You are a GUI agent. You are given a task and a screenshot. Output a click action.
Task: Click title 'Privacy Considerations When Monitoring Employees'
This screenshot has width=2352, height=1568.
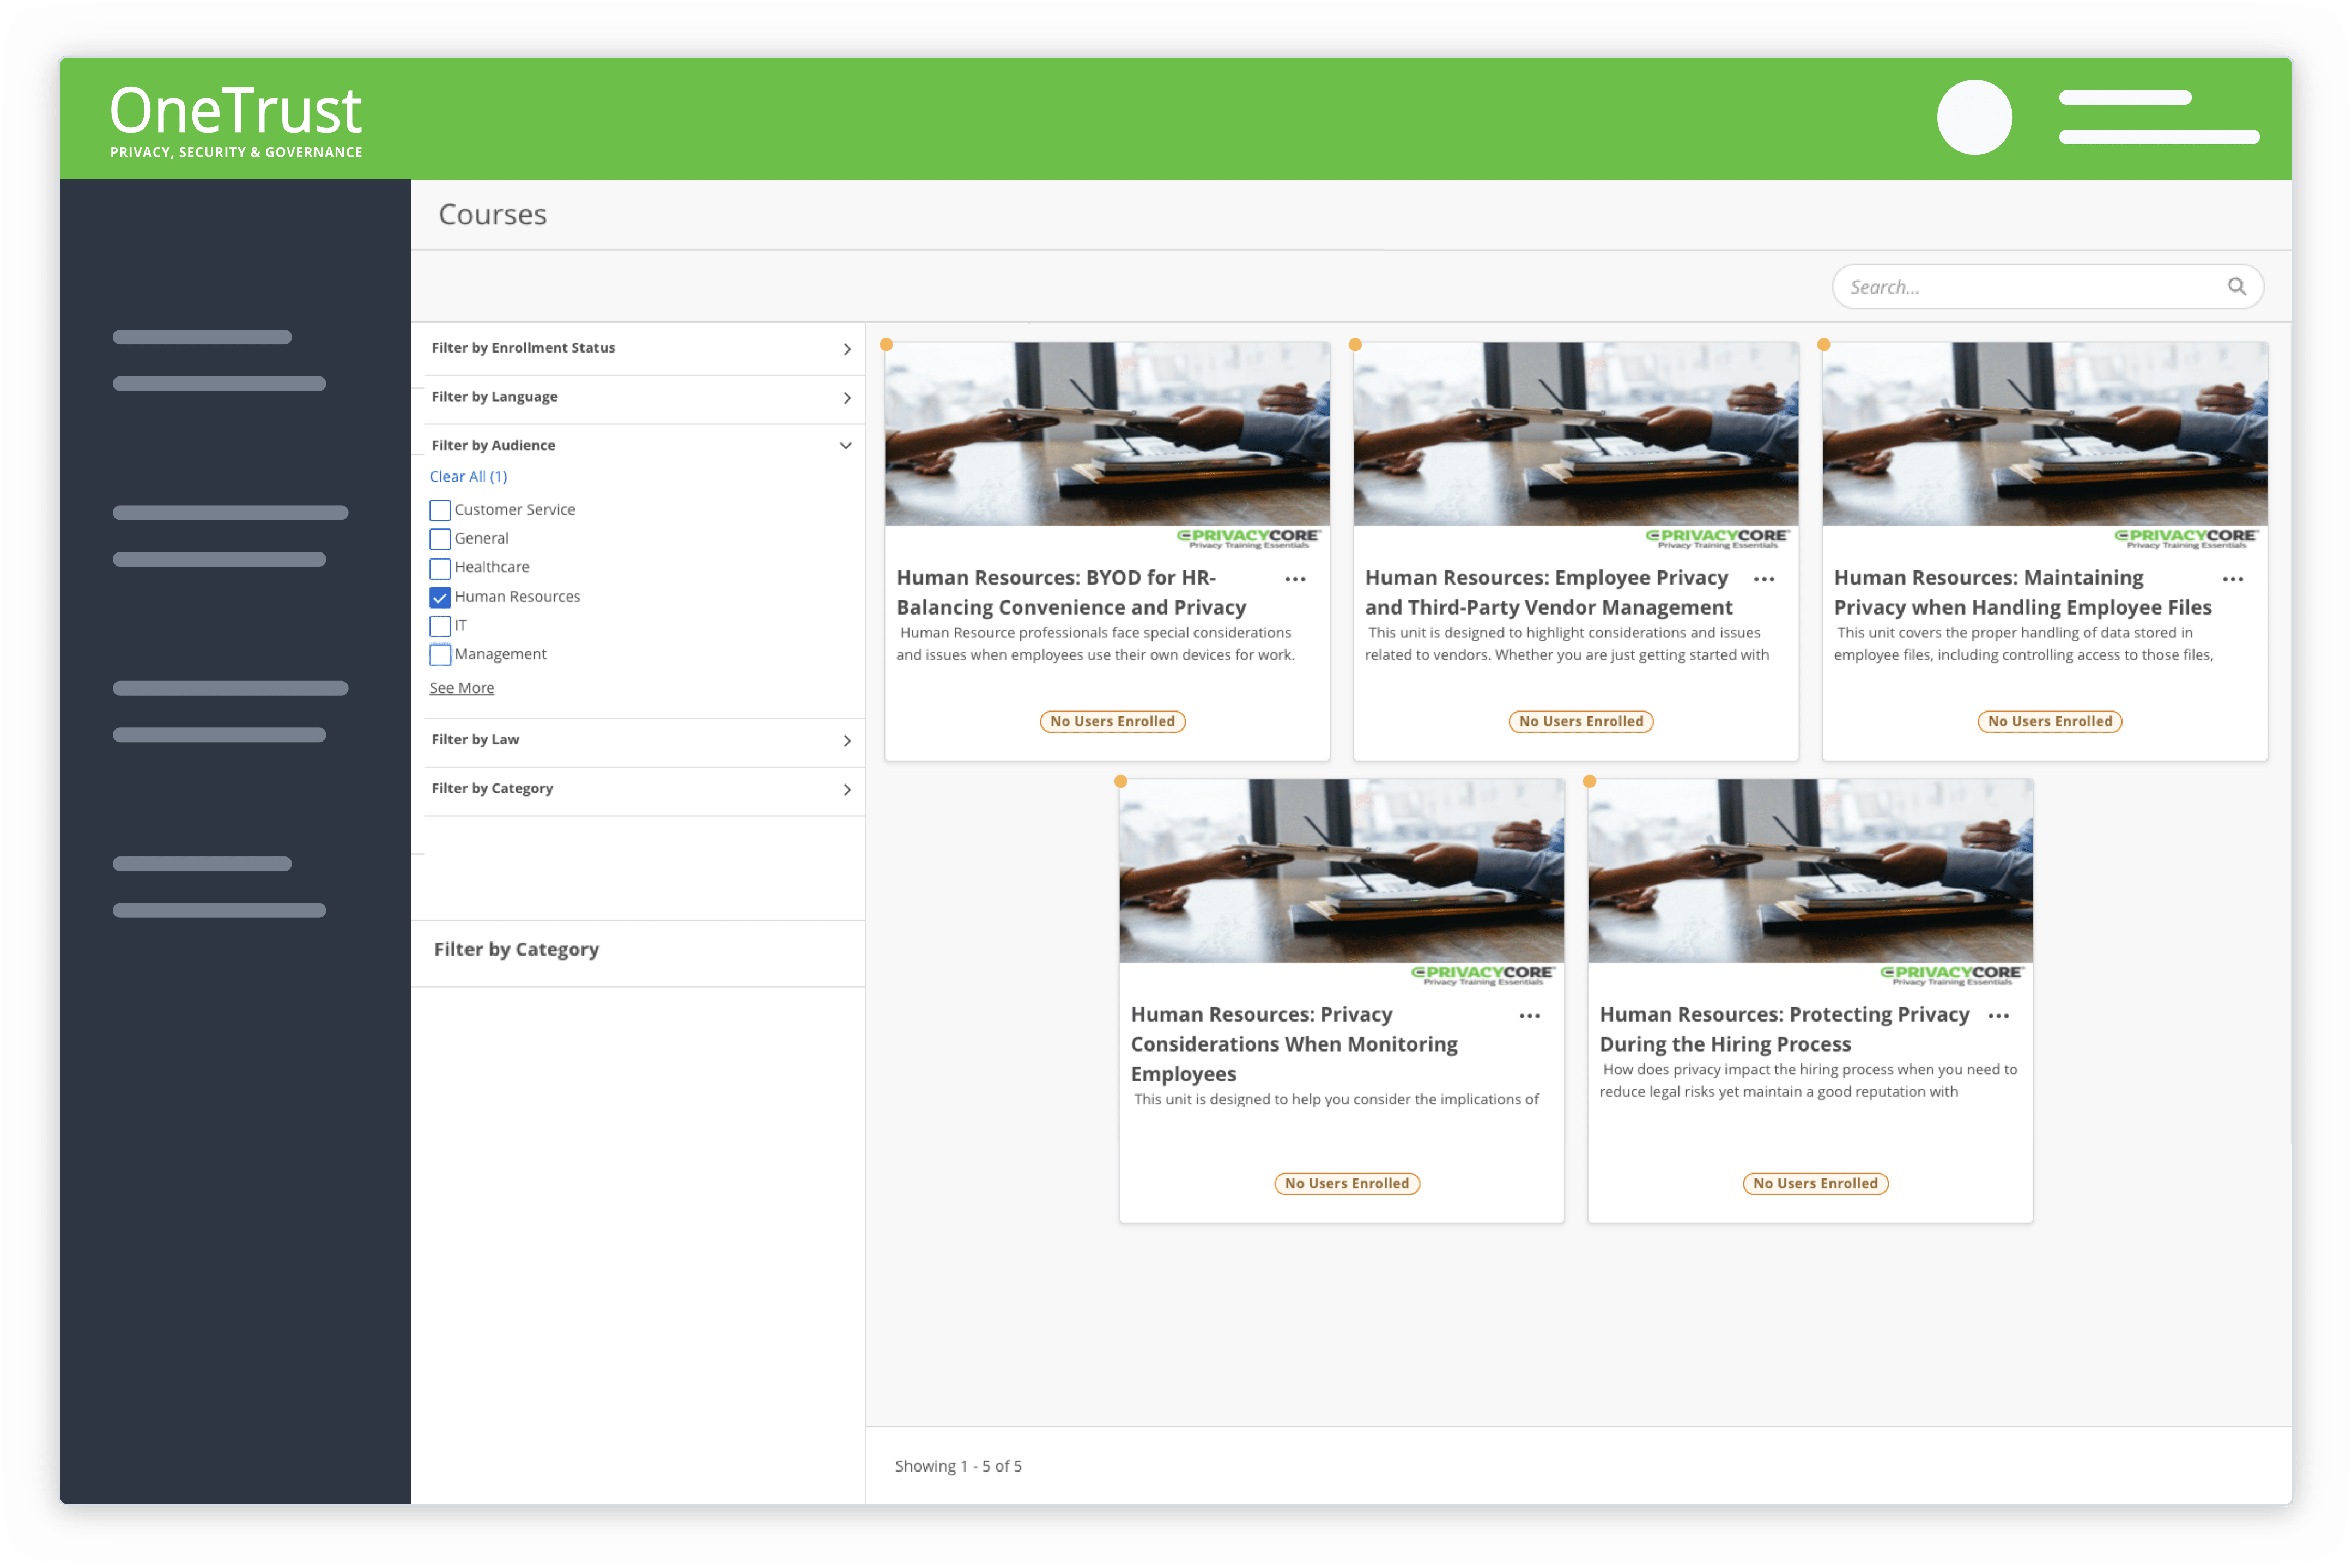(x=1295, y=1044)
